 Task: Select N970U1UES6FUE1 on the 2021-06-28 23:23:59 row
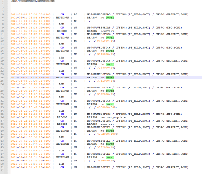pyautogui.click(x=99, y=127)
